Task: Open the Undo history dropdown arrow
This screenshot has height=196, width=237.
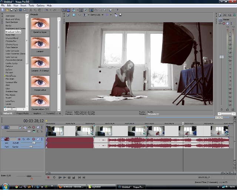Action: [x=50, y=10]
